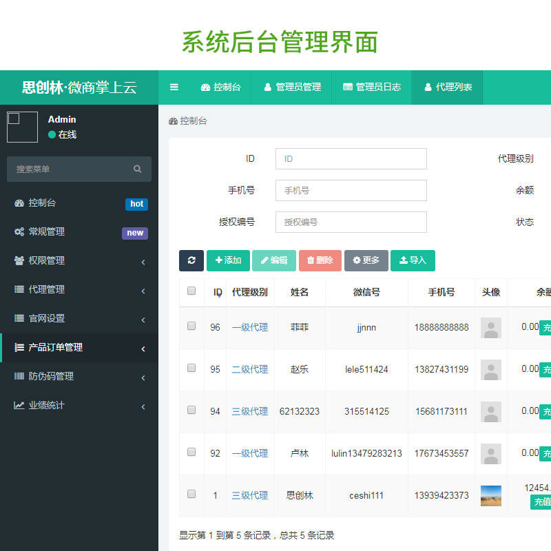Click the 微信号 cell lele511424
Screen dimensions: 551x551
tap(366, 369)
